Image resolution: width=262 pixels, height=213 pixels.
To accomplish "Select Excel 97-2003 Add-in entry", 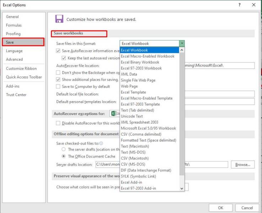I will [150, 188].
